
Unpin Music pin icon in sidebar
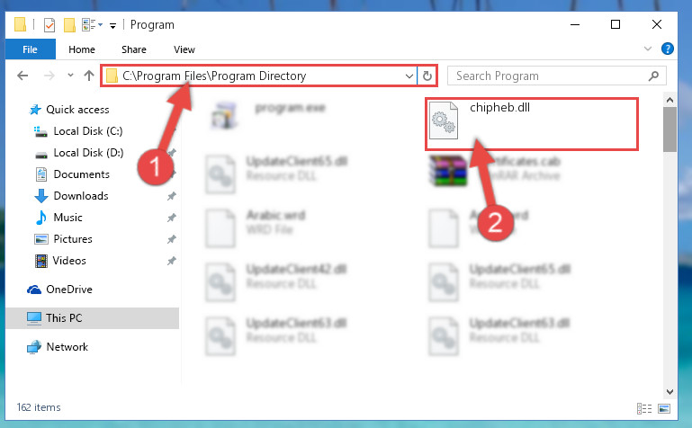(172, 218)
